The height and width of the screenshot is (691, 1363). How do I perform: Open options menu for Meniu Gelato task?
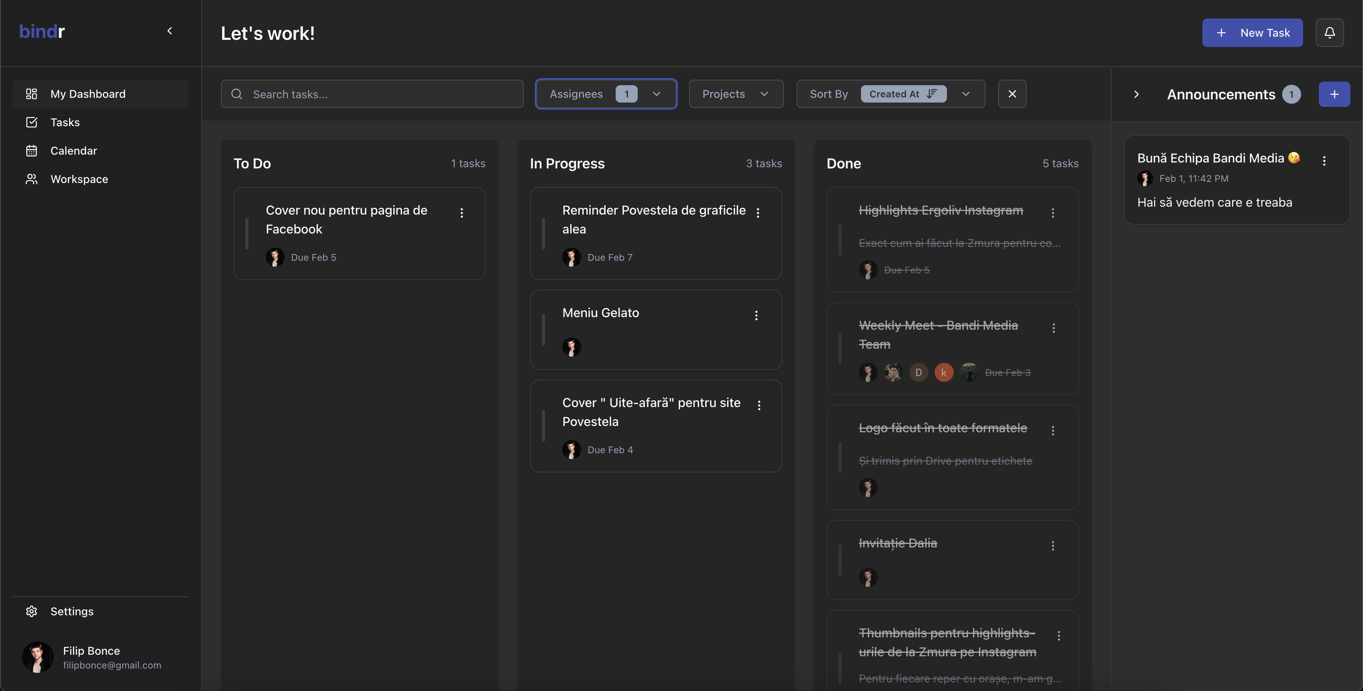pos(756,316)
